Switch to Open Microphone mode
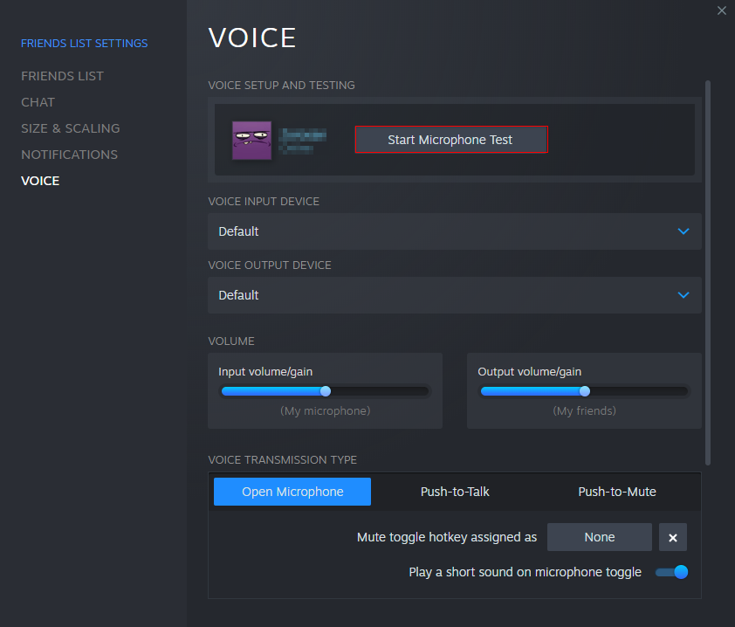 [x=292, y=492]
